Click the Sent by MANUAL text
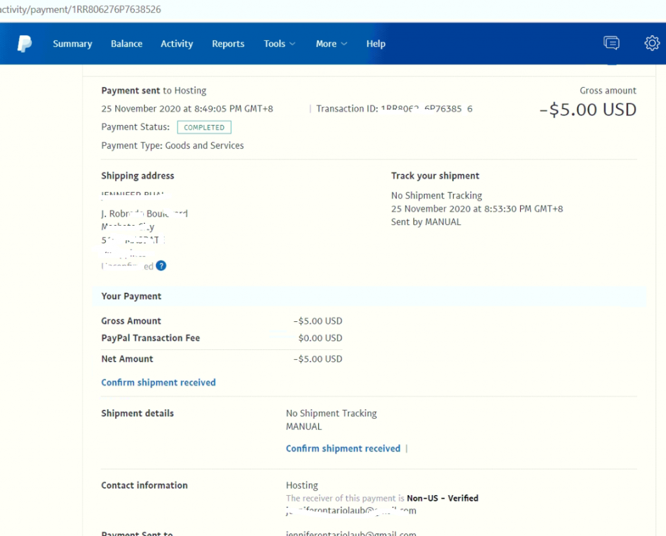Screen dimensions: 666x536 (x=426, y=222)
